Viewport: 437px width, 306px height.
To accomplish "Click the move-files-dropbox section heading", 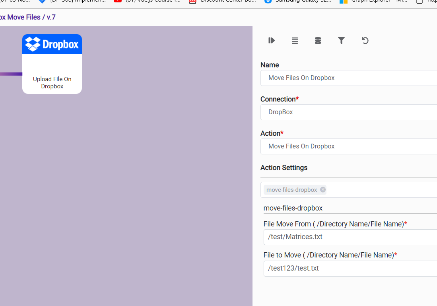I will [293, 208].
